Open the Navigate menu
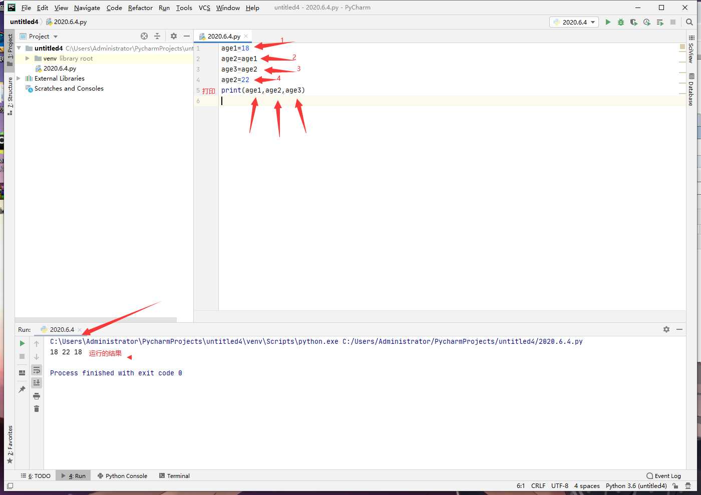 [87, 8]
